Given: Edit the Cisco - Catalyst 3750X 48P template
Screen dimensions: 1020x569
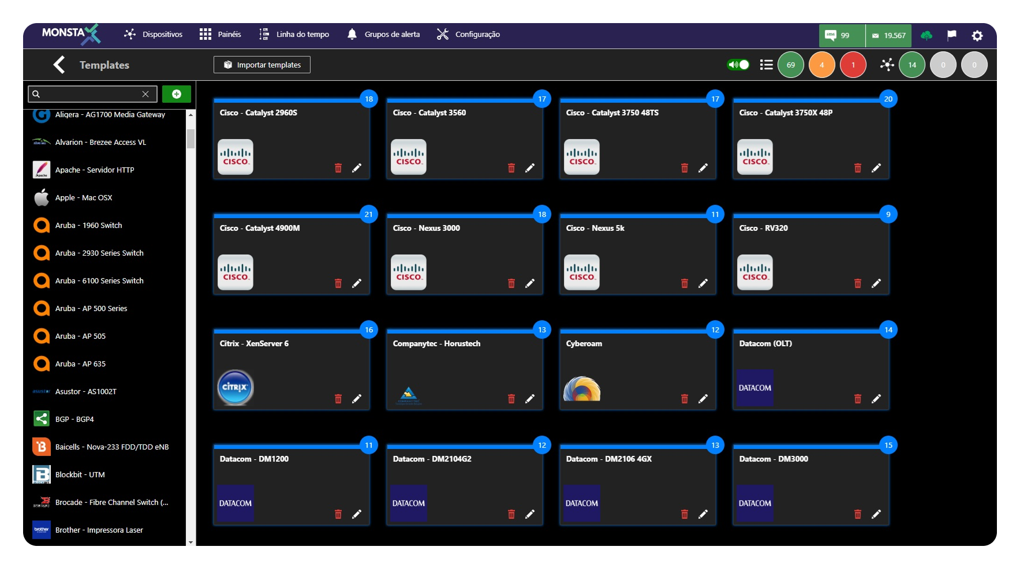Looking at the screenshot, I should coord(876,168).
